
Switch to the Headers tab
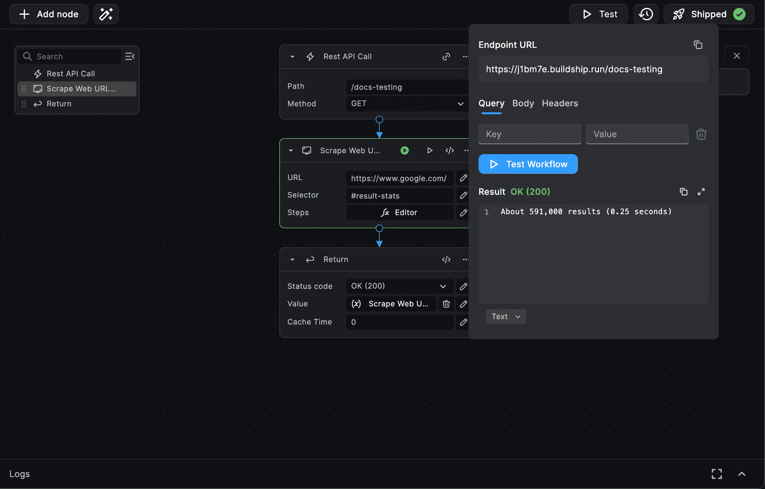(x=559, y=104)
